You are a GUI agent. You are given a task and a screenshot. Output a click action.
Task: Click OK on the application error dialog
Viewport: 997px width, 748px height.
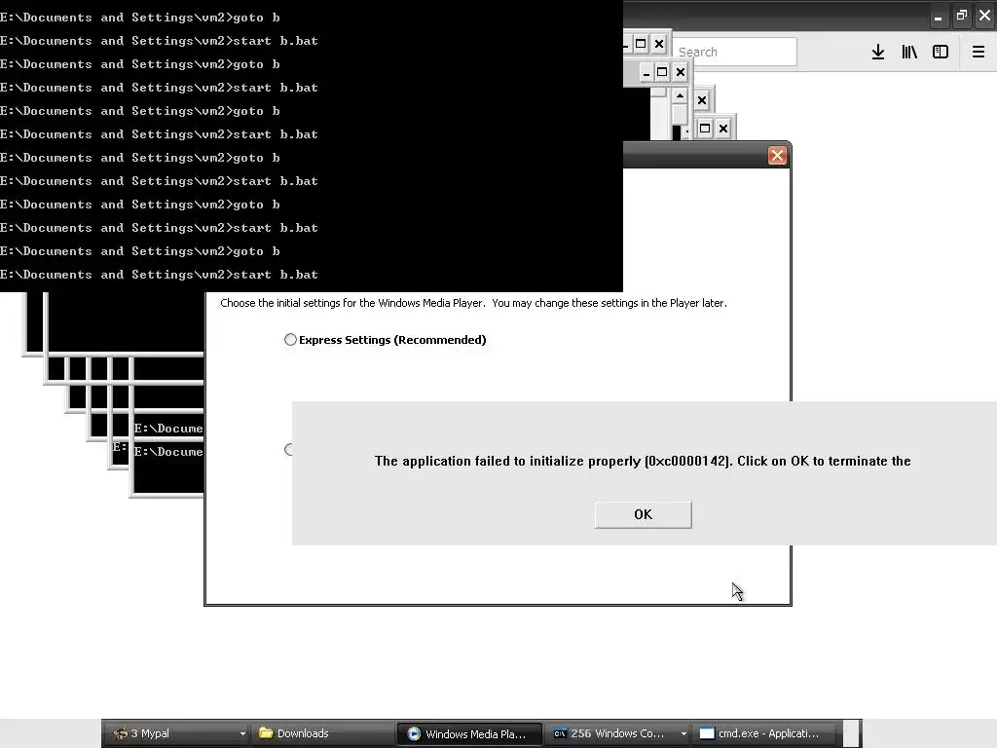[643, 514]
